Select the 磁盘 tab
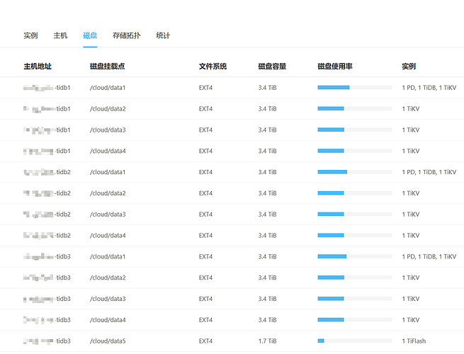The height and width of the screenshot is (354, 464). point(90,35)
